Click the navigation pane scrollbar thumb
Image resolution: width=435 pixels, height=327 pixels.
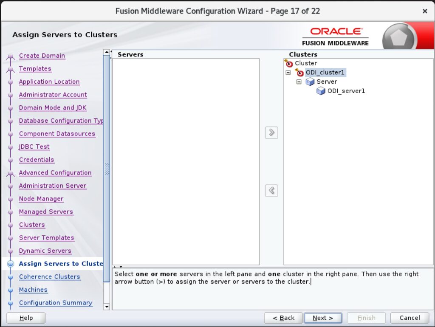click(107, 169)
